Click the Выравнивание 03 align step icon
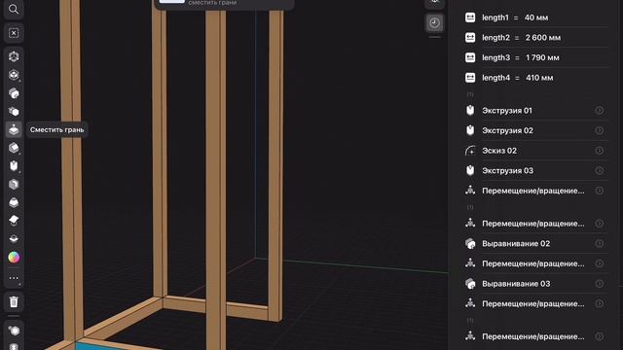 tap(470, 284)
